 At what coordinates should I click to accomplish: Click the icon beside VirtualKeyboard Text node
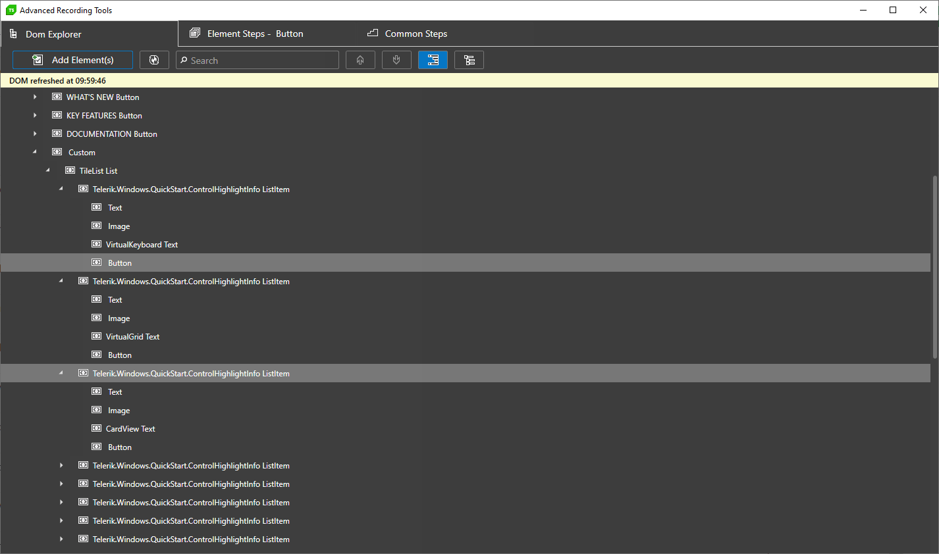(96, 244)
